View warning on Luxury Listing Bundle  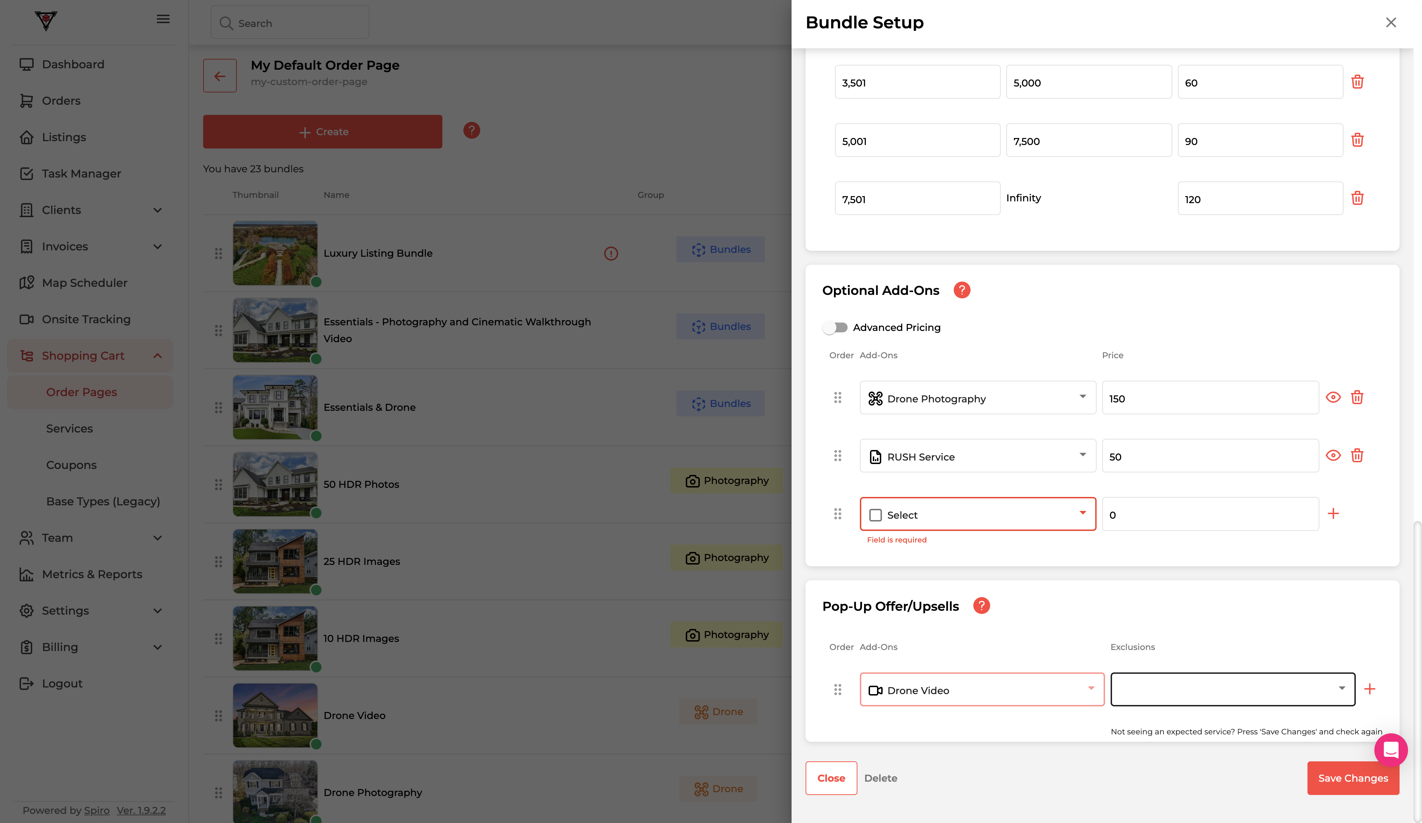610,253
